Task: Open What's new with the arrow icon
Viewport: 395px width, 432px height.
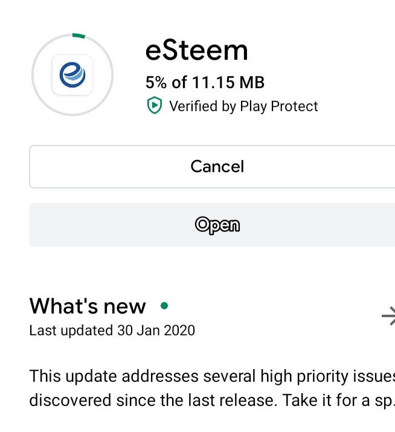Action: (x=388, y=316)
